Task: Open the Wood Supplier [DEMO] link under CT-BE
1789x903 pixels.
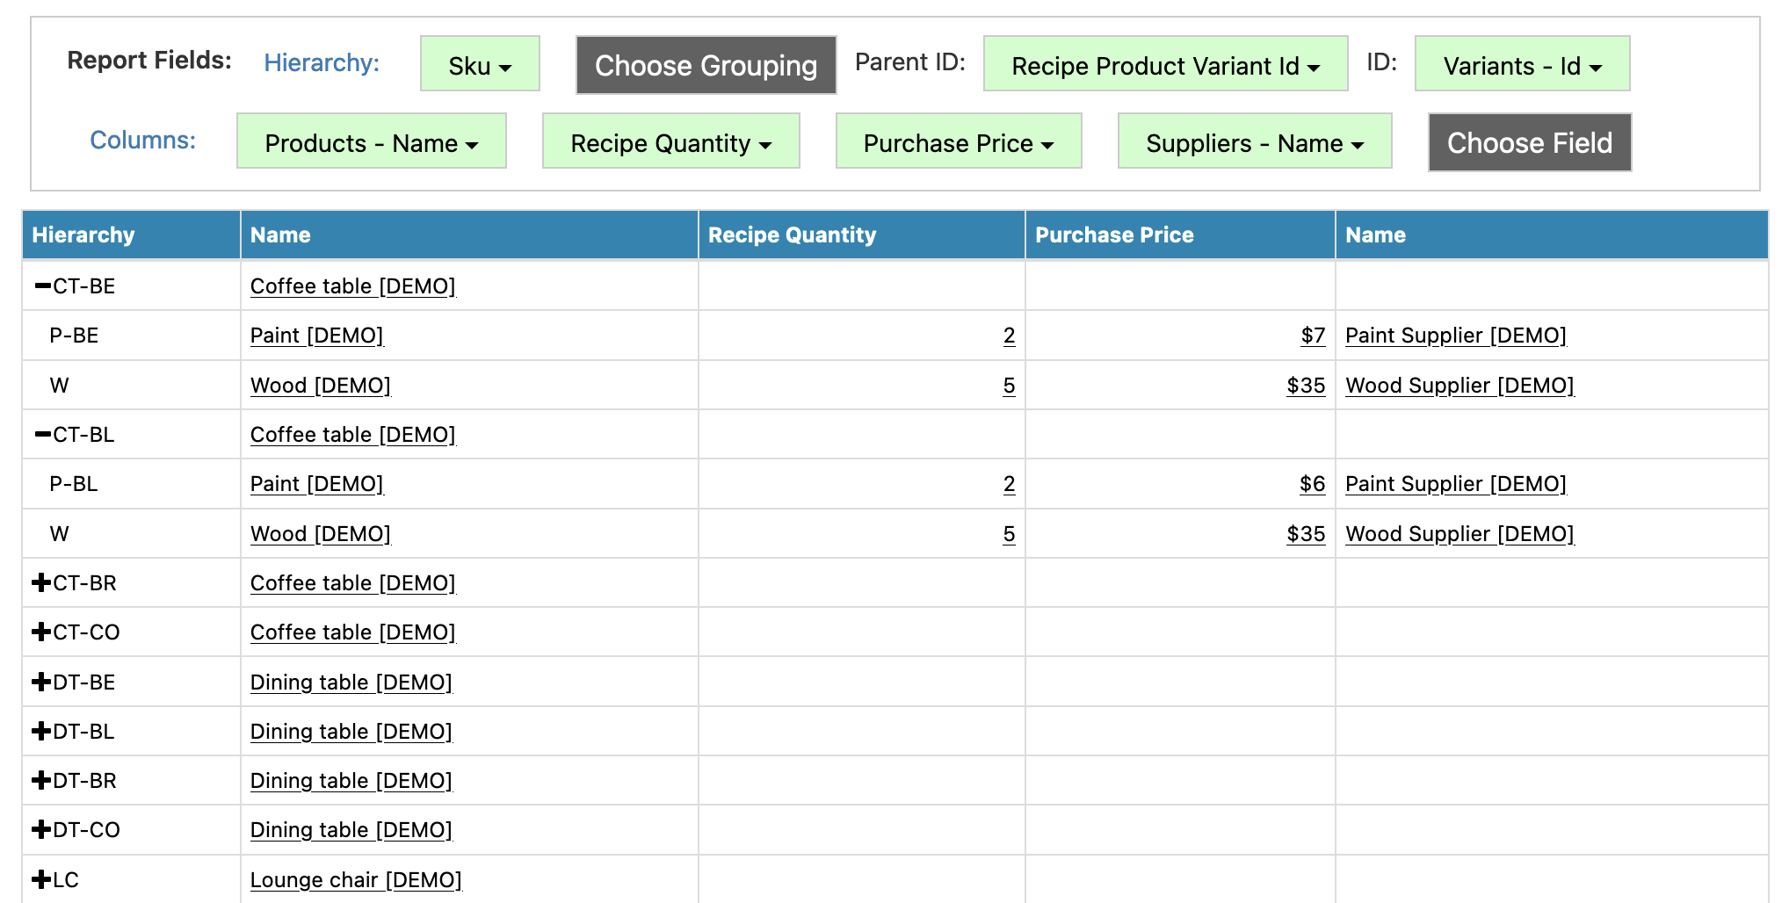Action: click(x=1459, y=385)
